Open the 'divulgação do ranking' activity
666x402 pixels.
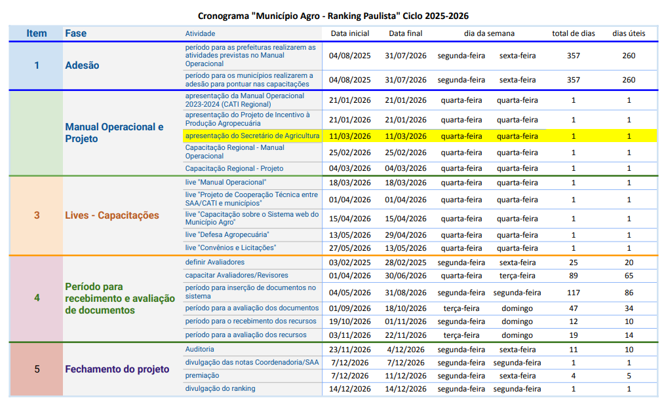pyautogui.click(x=220, y=389)
